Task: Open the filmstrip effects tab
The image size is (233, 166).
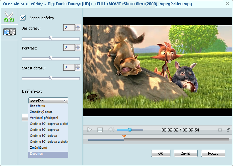Action: click(10, 32)
